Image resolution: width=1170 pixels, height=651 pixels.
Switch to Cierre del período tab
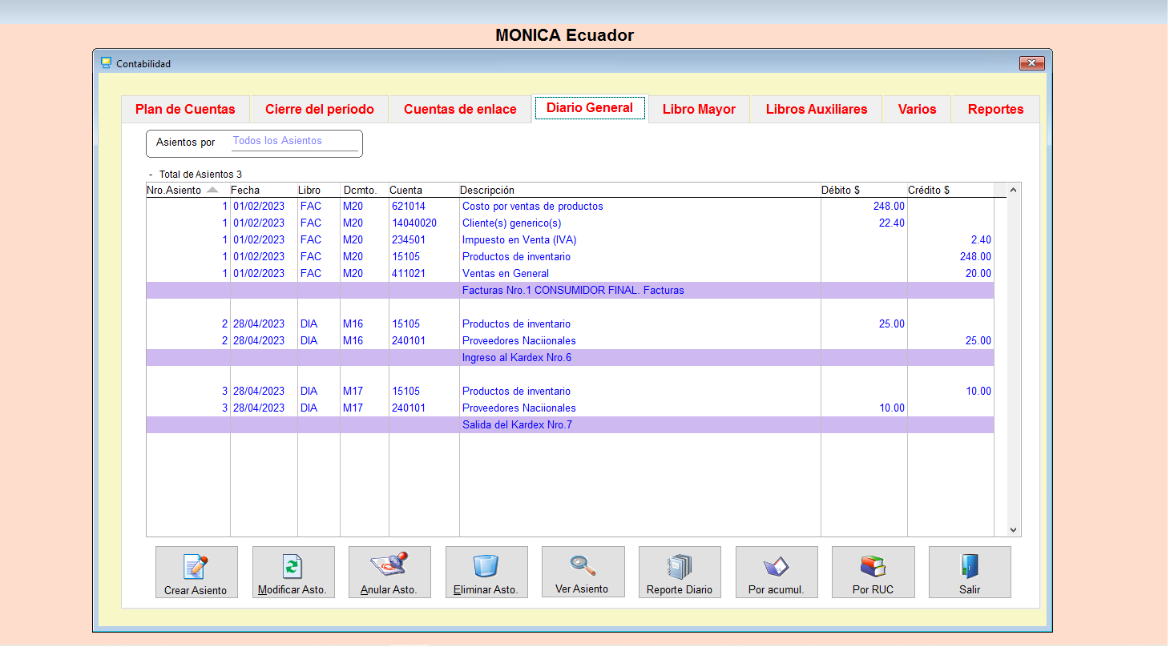pos(320,110)
